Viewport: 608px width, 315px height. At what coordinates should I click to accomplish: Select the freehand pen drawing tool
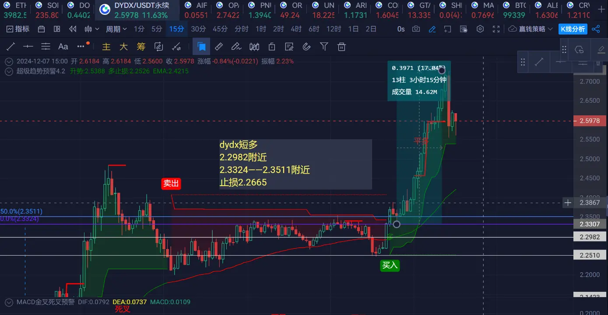pos(236,46)
